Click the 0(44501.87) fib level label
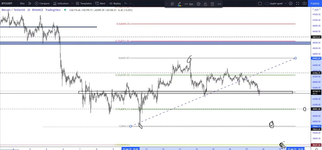 (124, 58)
